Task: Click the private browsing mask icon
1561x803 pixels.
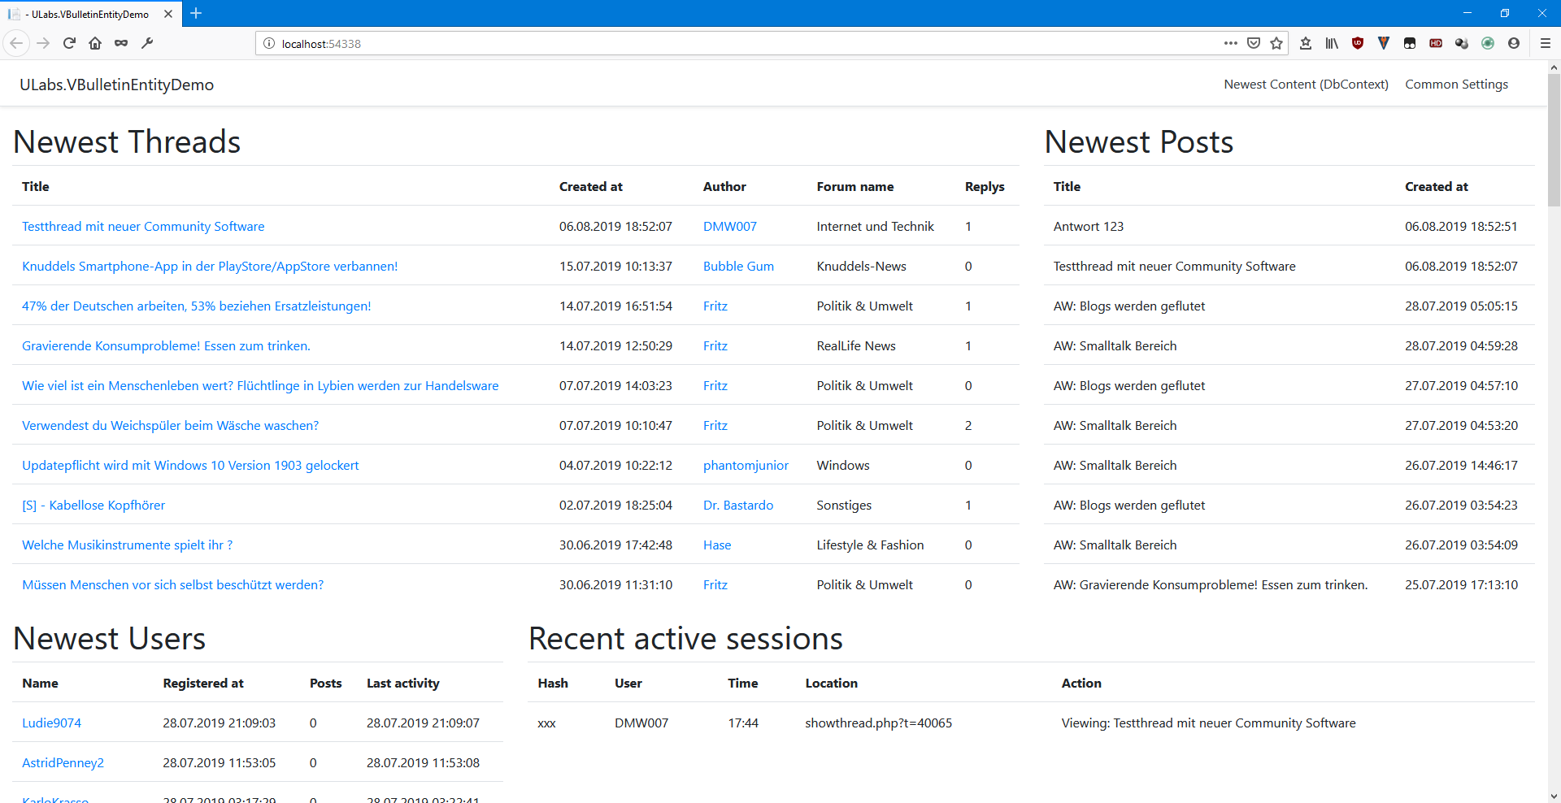Action: coord(121,43)
